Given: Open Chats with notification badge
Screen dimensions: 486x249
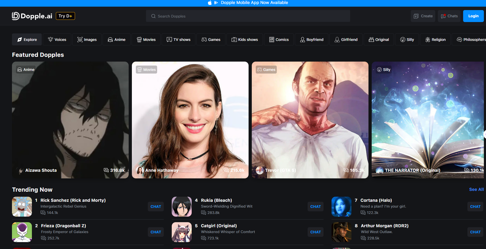Looking at the screenshot, I should [449, 16].
